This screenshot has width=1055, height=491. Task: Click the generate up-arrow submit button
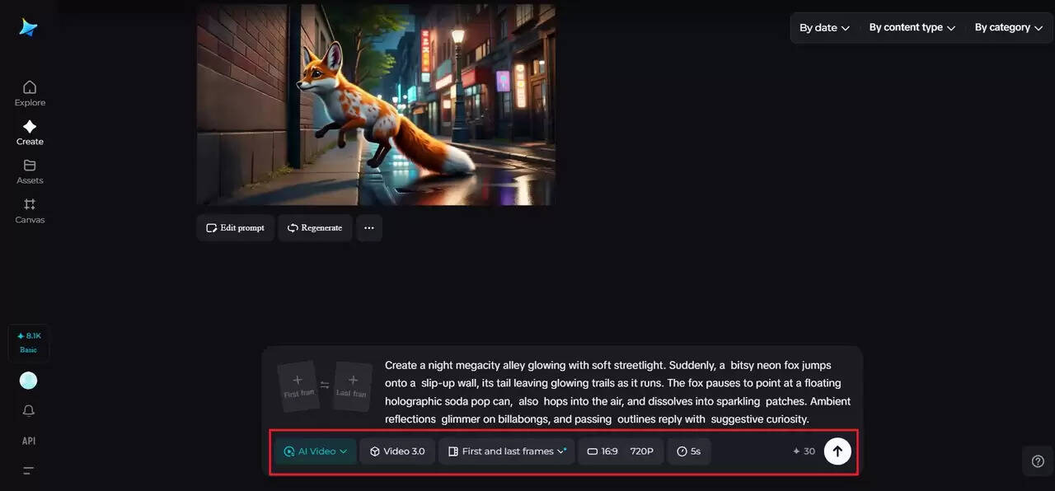[837, 451]
